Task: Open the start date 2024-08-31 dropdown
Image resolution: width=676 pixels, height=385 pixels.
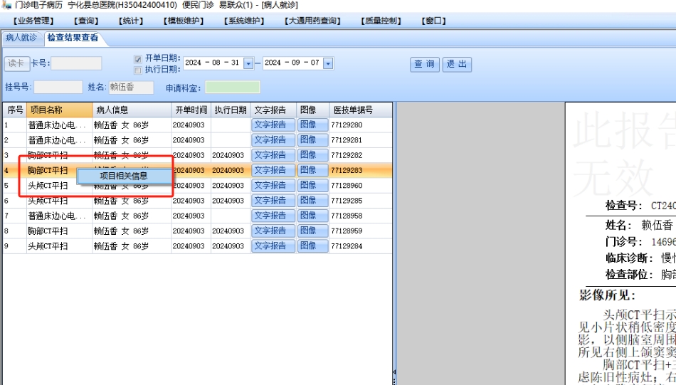Action: pos(248,63)
